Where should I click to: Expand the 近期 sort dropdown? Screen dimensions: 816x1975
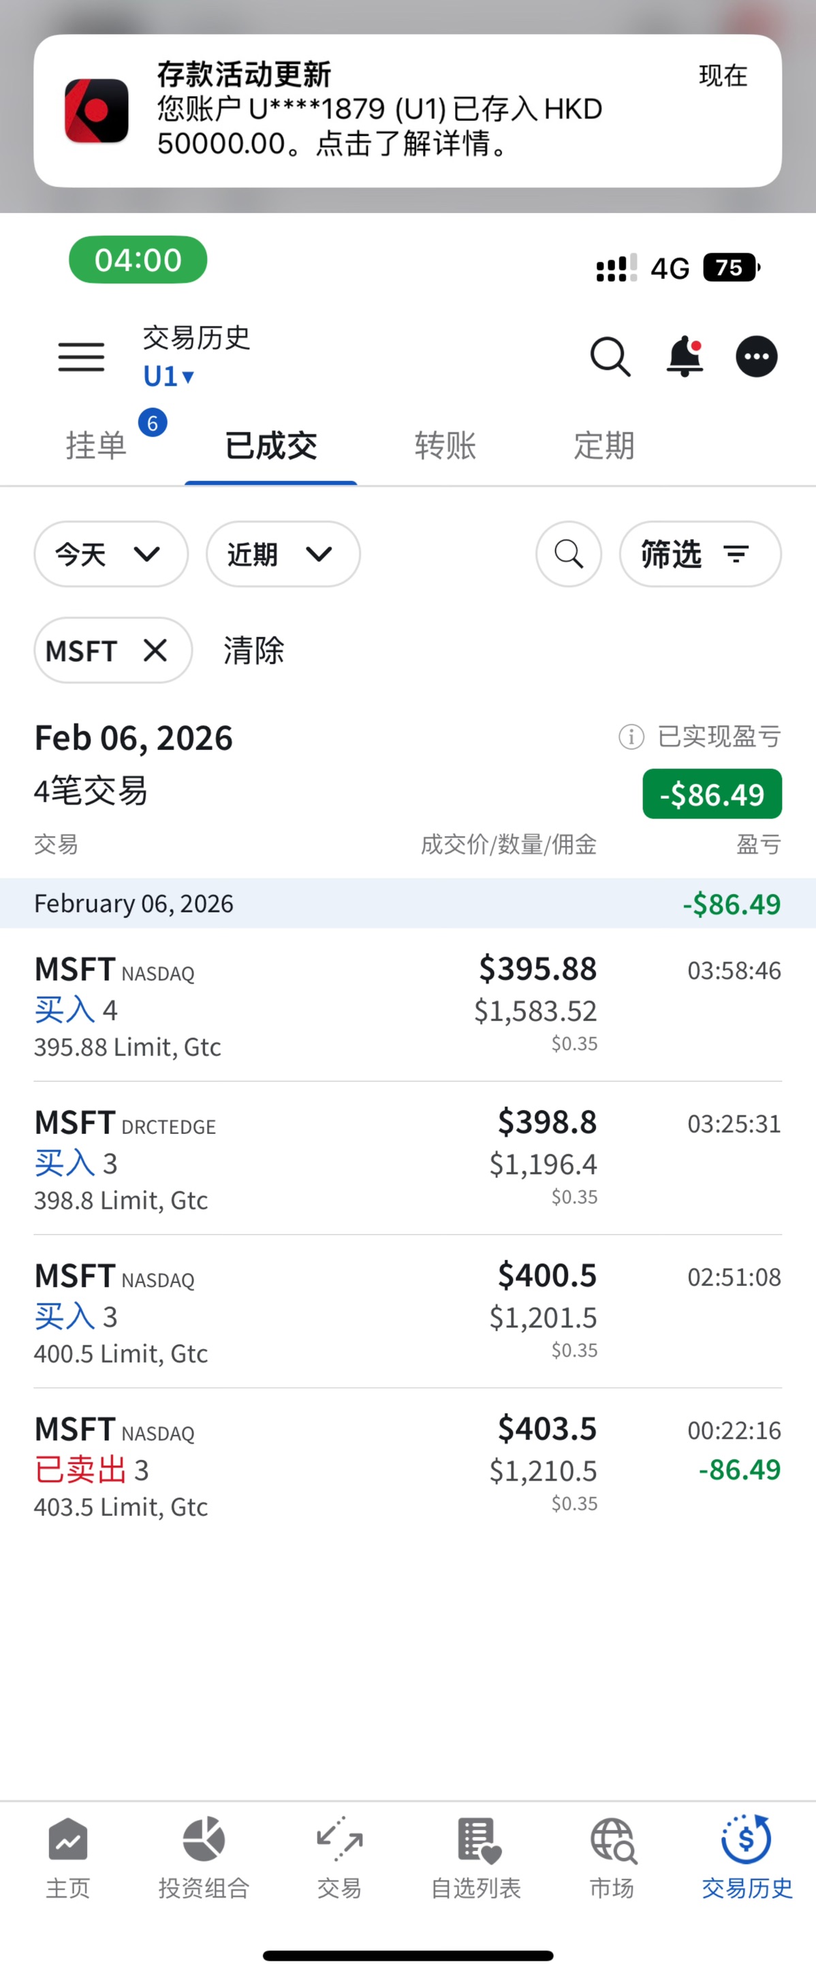[283, 554]
